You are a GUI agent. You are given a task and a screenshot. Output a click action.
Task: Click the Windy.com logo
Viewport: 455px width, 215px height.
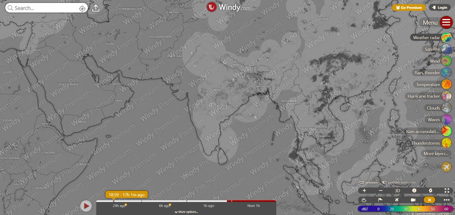pyautogui.click(x=228, y=7)
